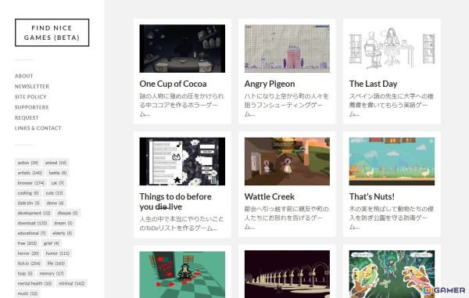469x298 pixels.
Task: Click the Angry Pigeon Japanese description
Action: (x=287, y=105)
